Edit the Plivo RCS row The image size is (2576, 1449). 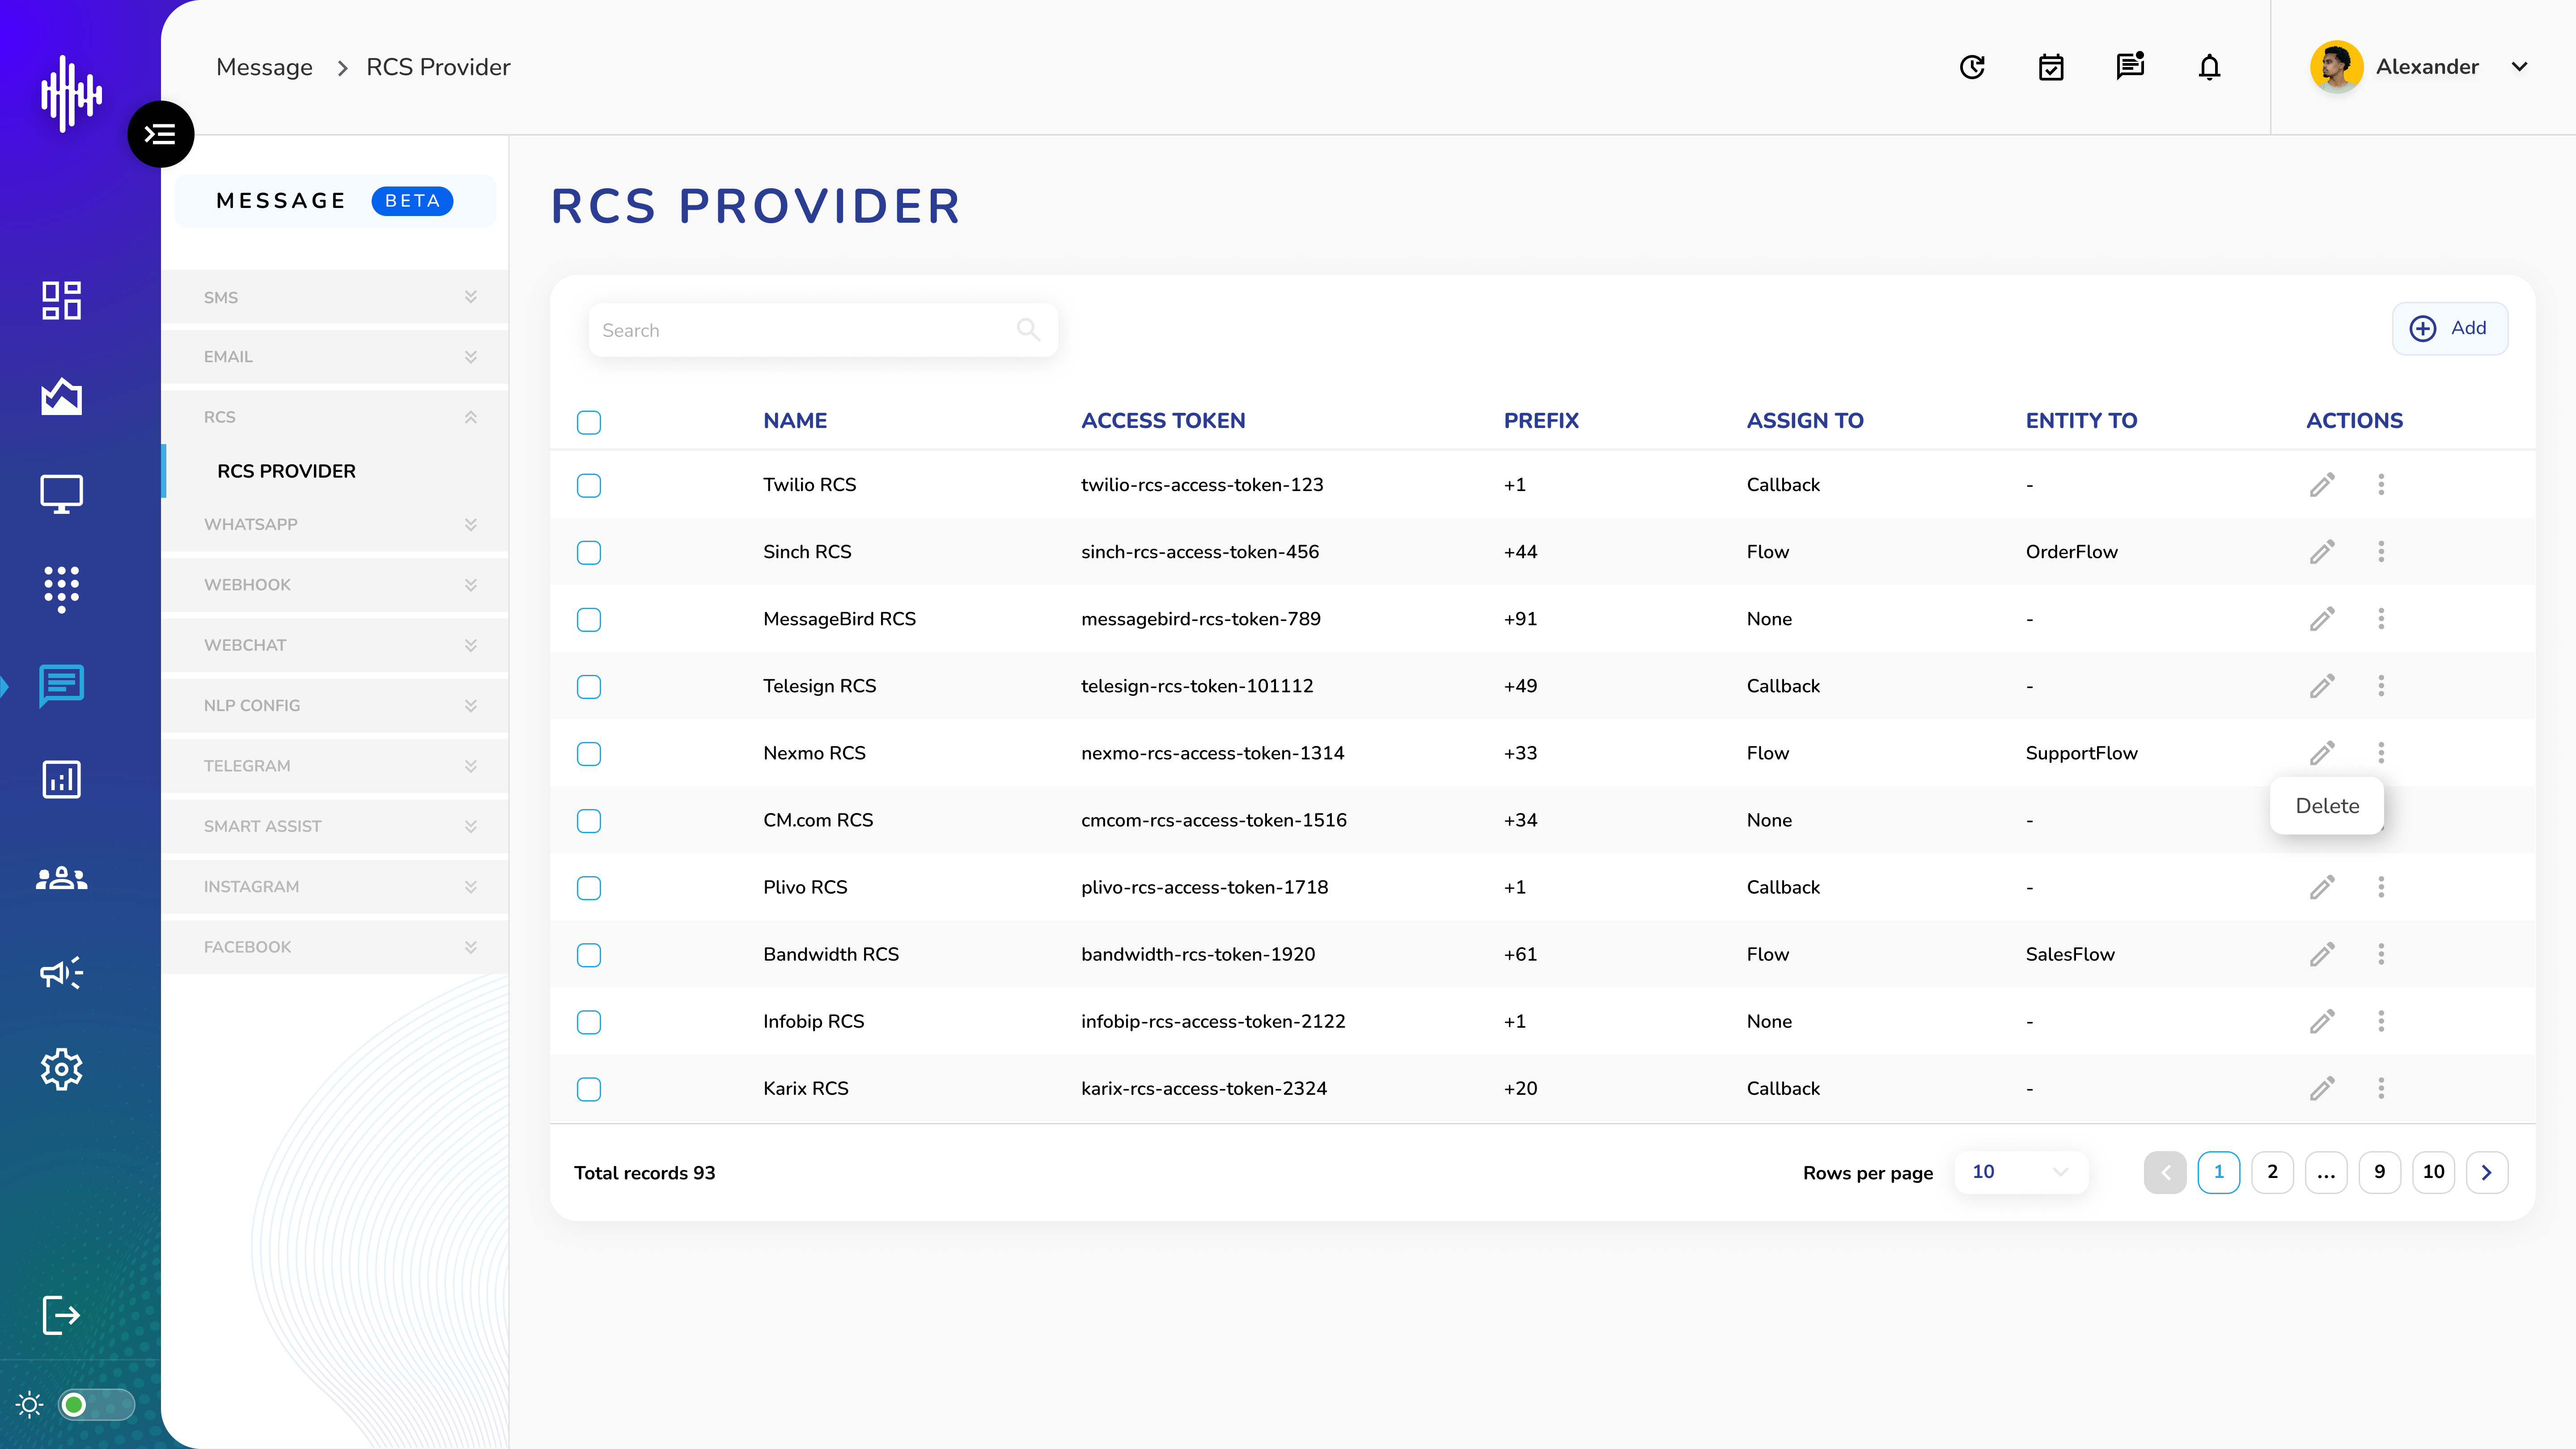(x=2322, y=886)
